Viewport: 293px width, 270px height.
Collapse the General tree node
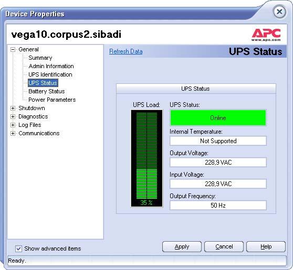tap(13, 49)
